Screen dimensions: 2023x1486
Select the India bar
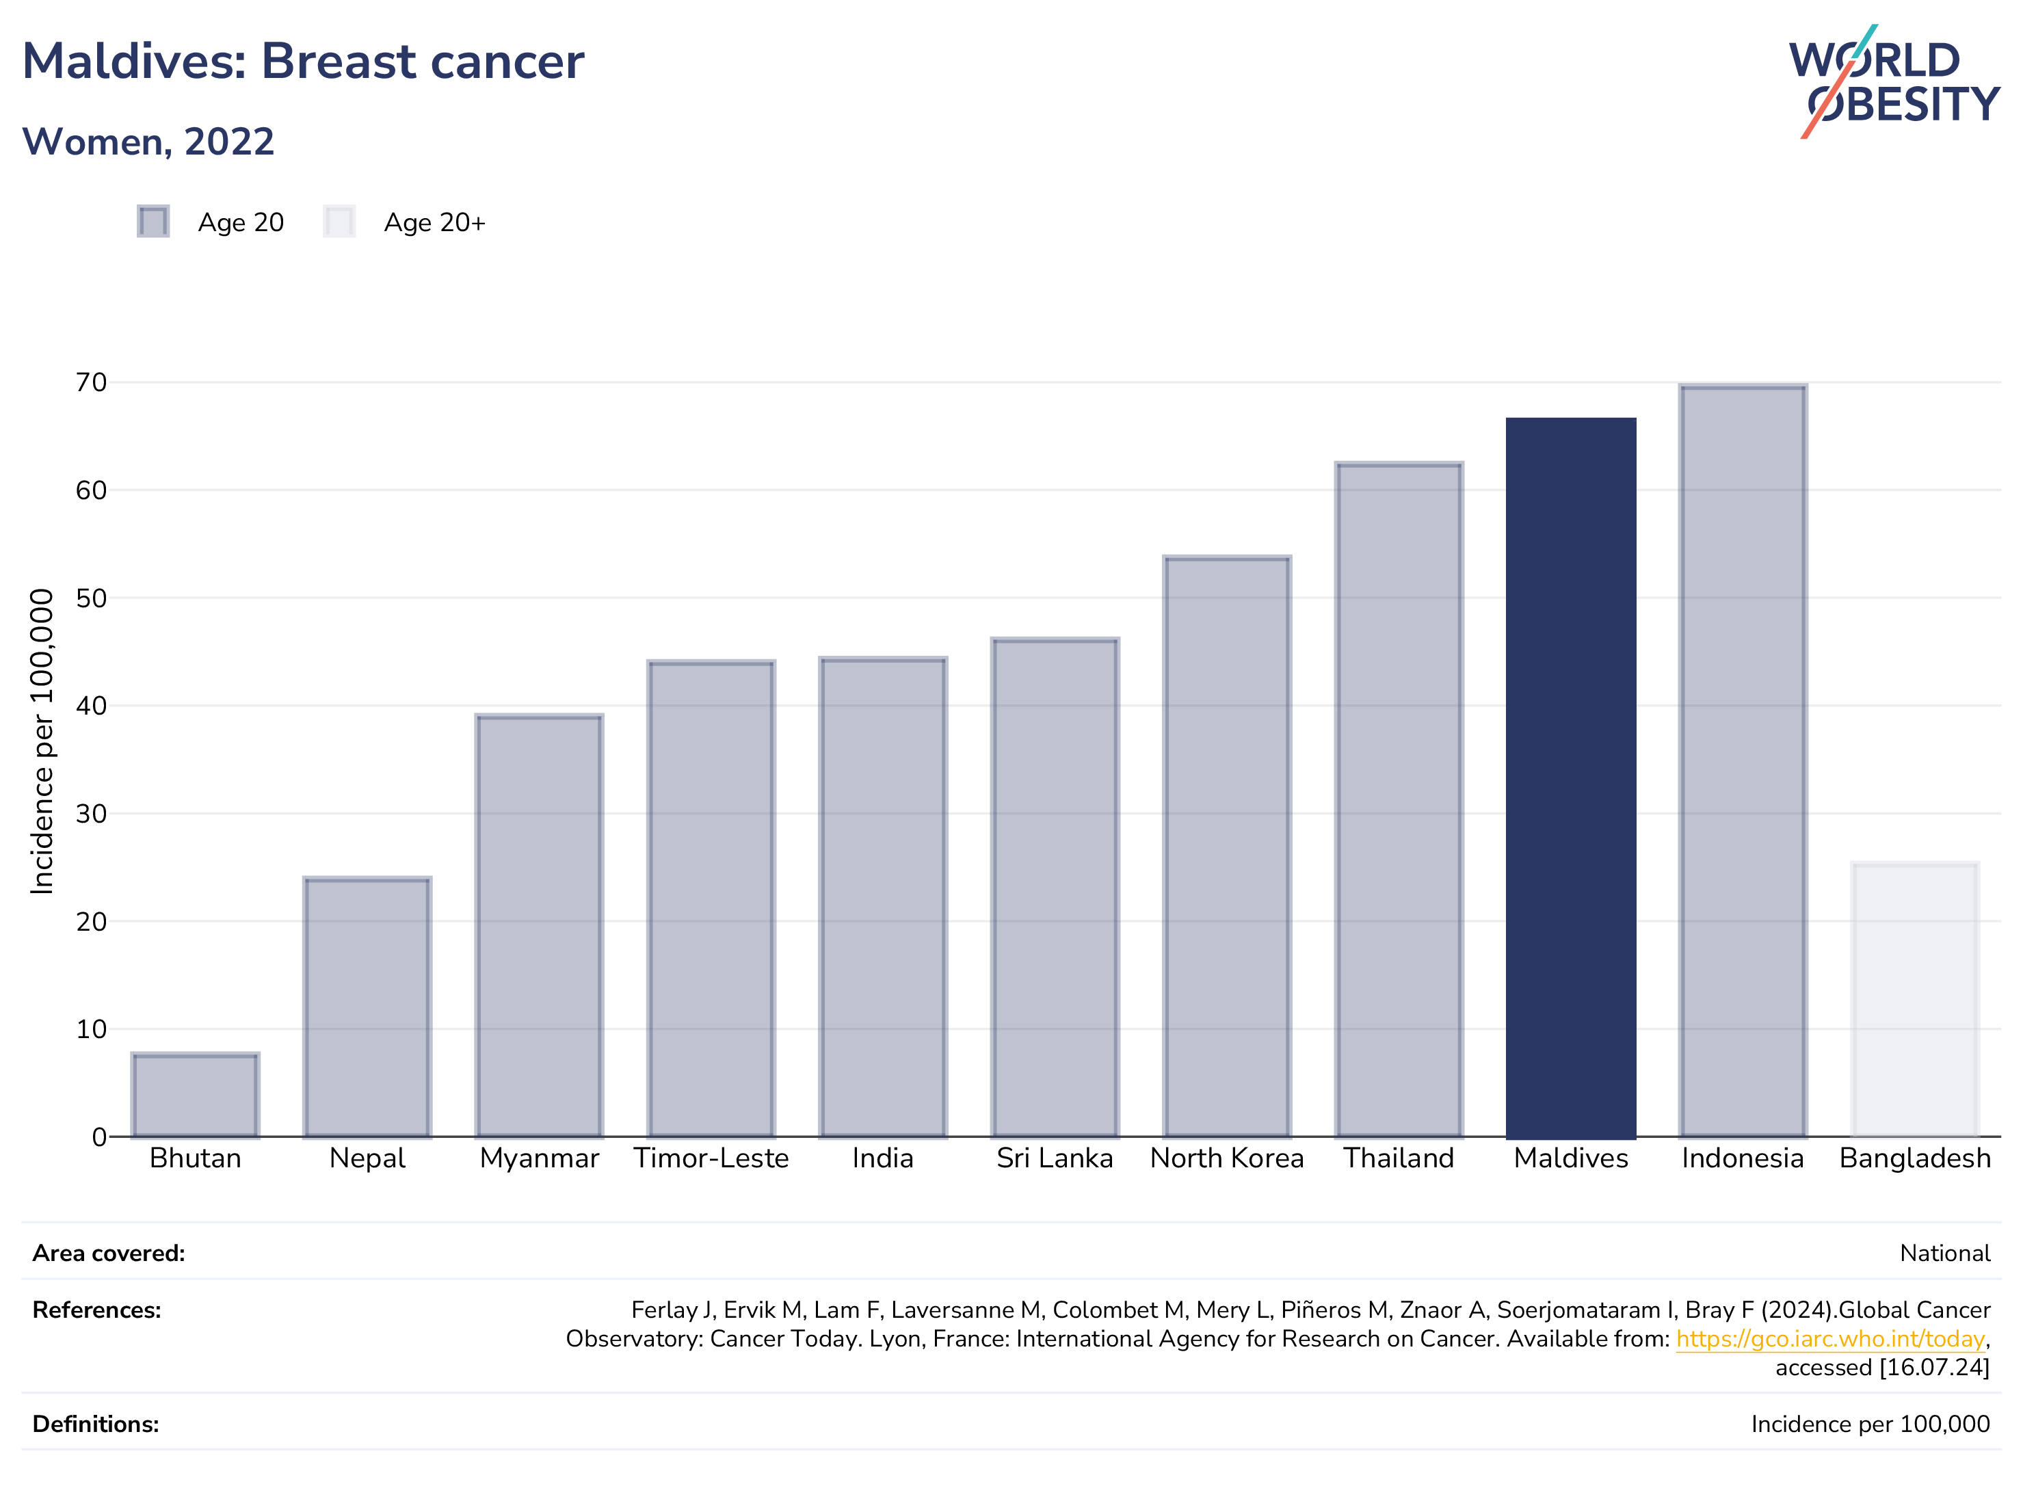click(x=884, y=897)
